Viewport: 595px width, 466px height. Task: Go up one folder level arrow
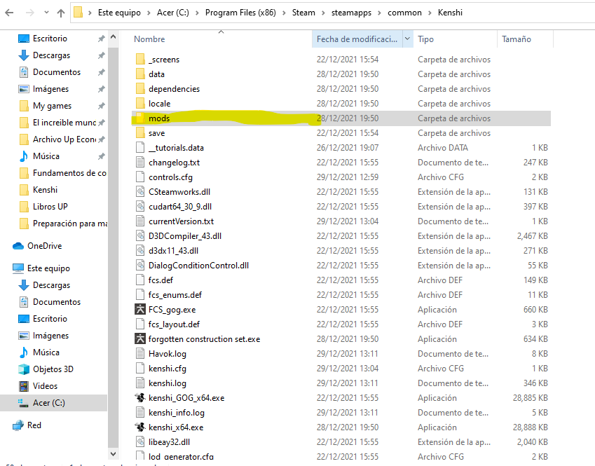(61, 13)
